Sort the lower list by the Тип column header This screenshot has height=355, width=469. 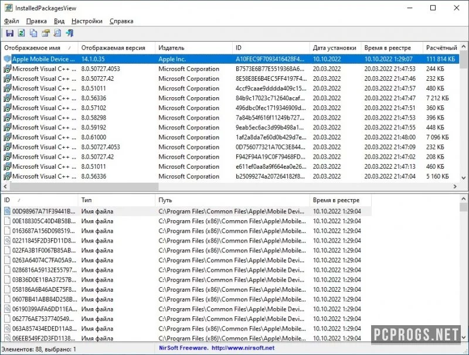point(117,200)
